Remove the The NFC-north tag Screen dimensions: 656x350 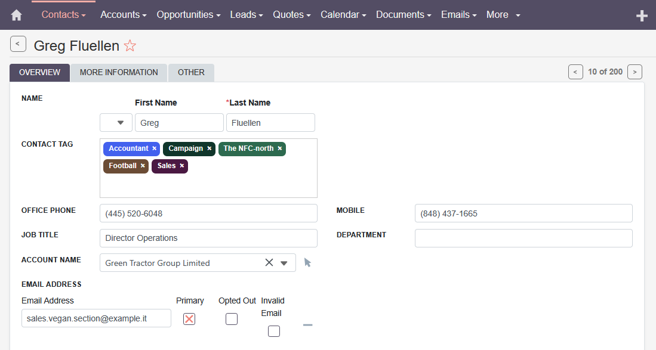[280, 148]
